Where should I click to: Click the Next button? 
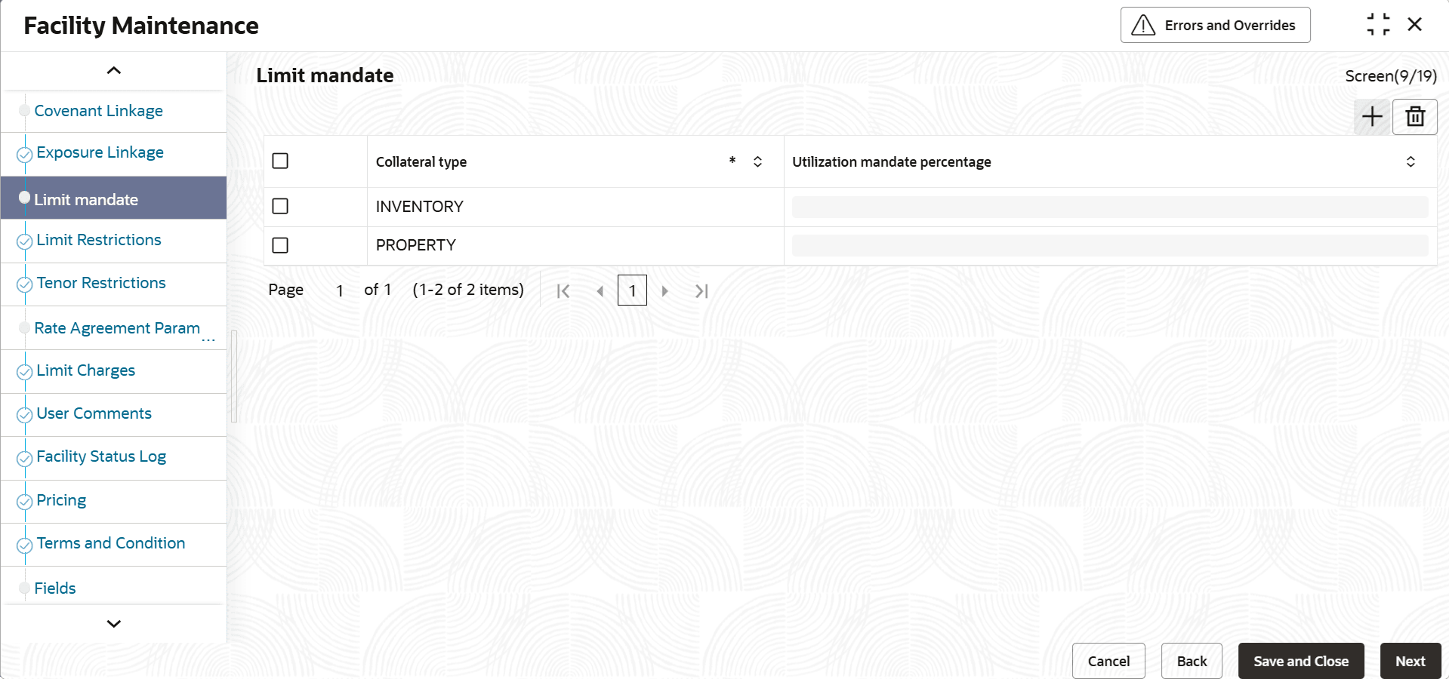click(1409, 660)
